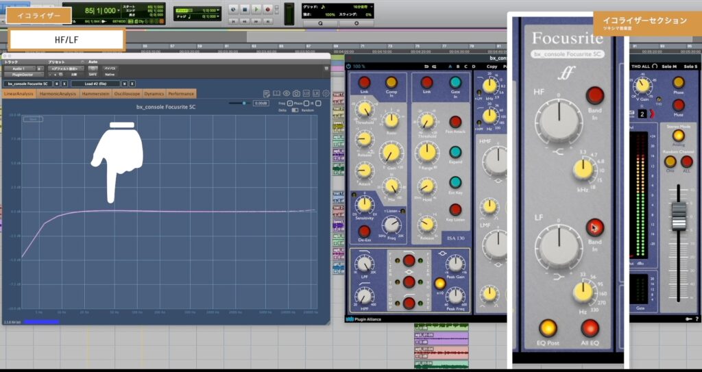Click the undo arrow in bx_console toolbar

(x=426, y=66)
